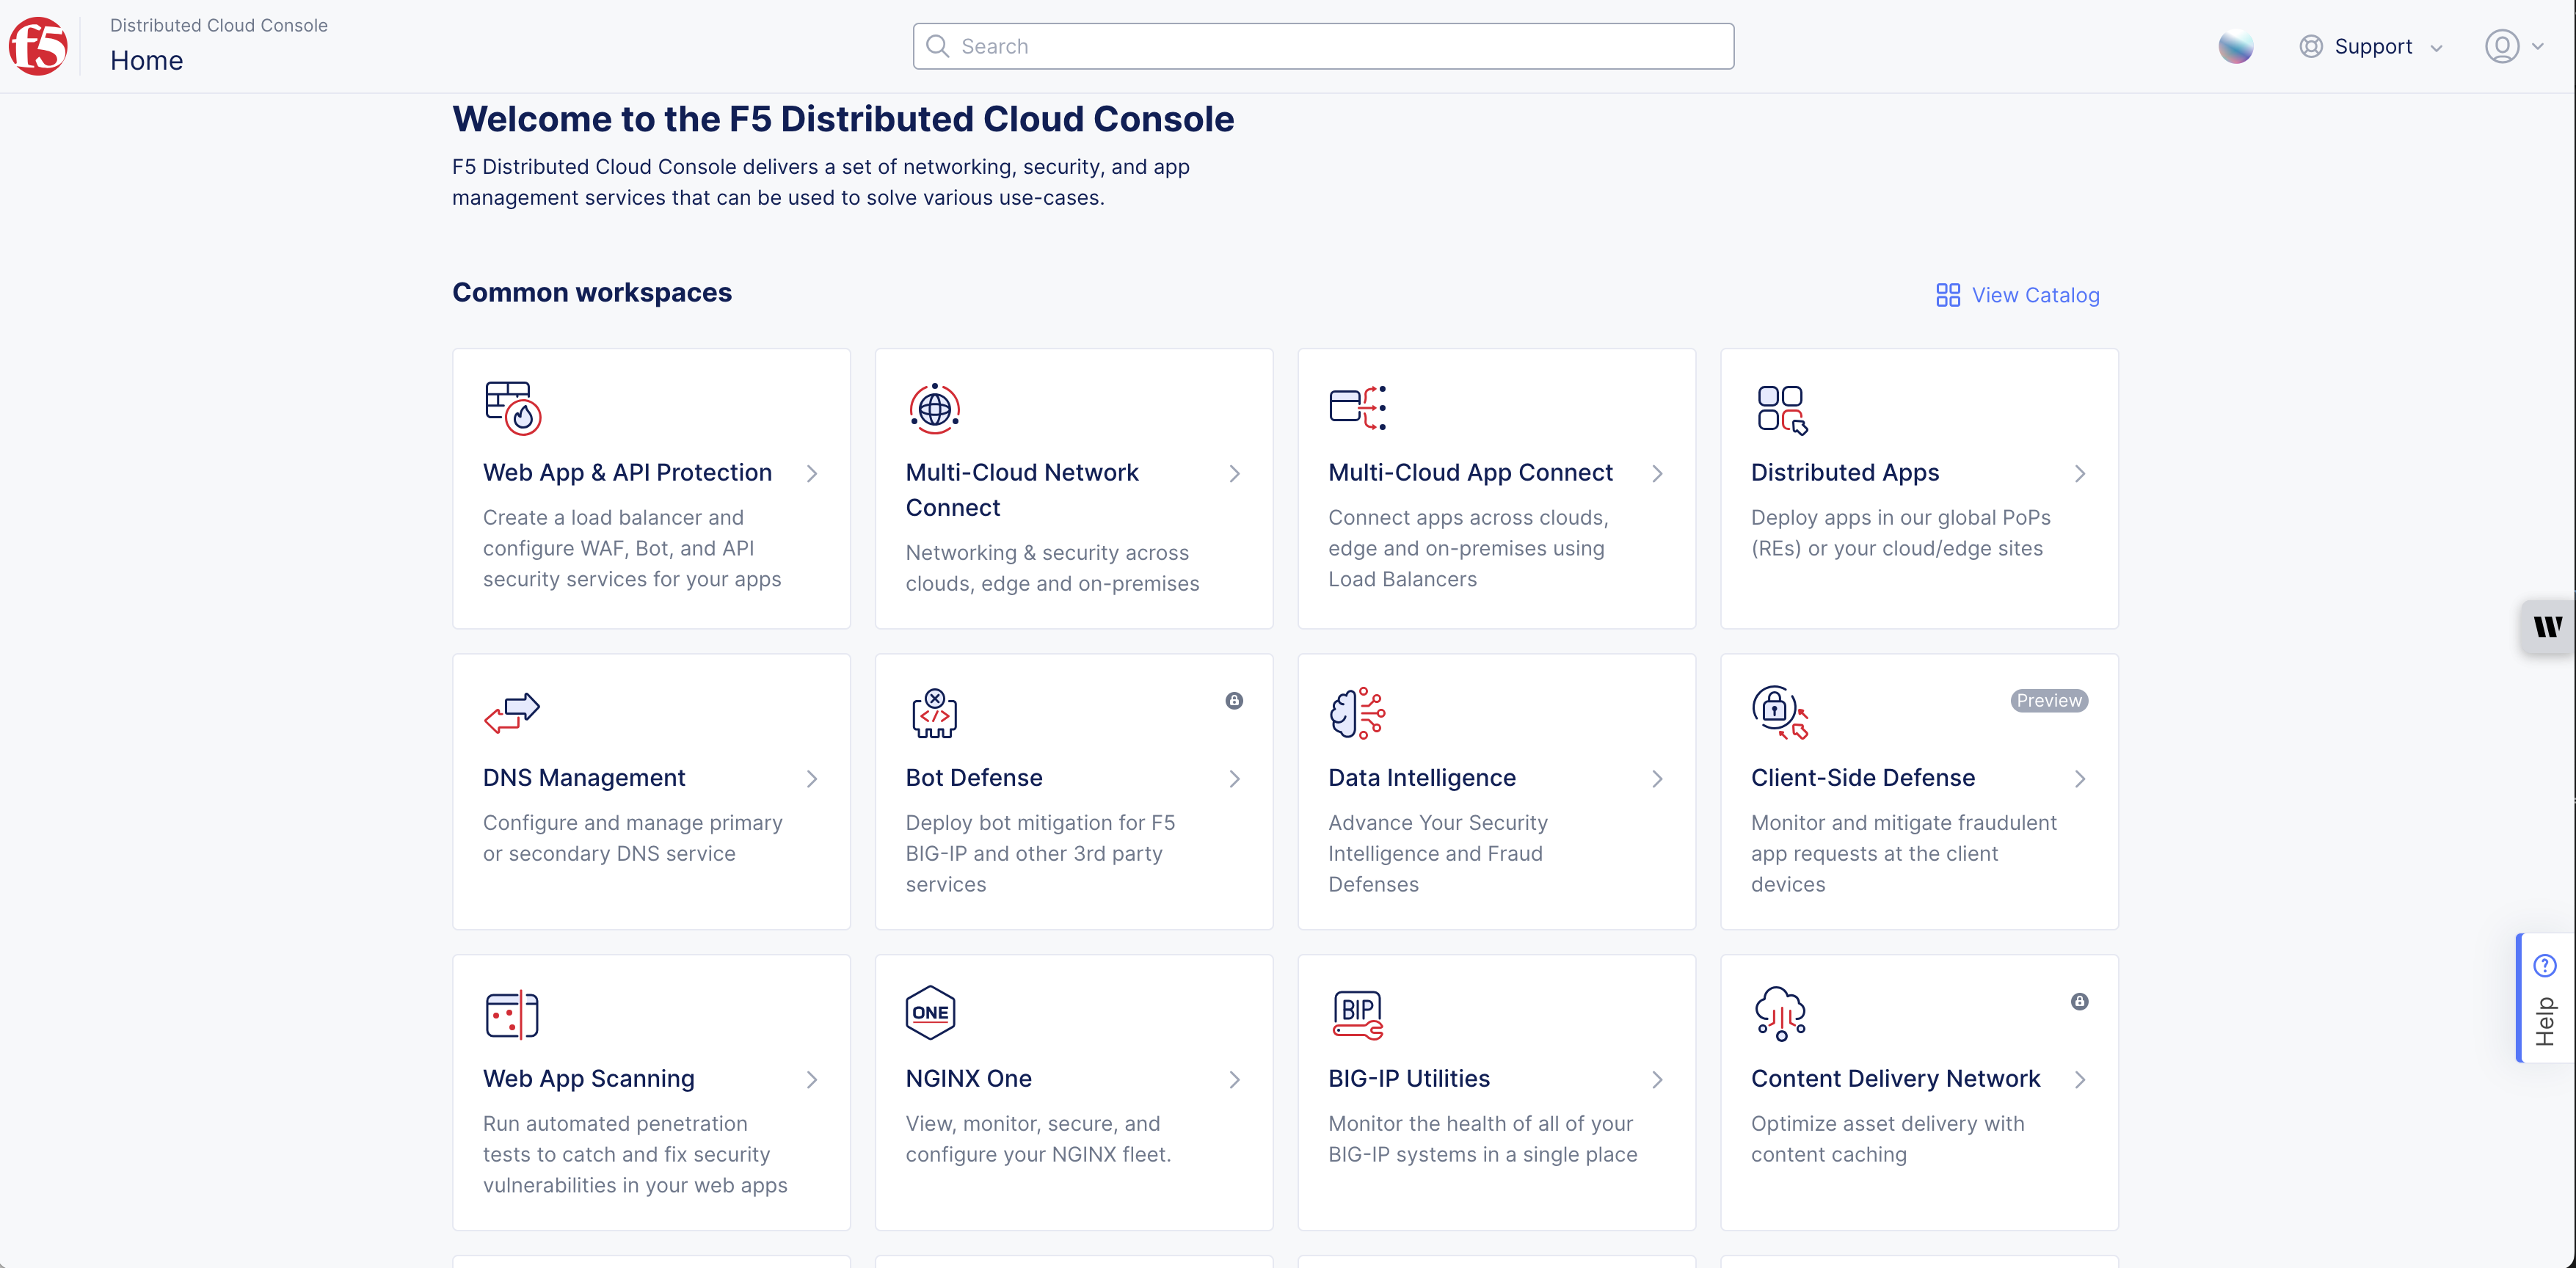This screenshot has width=2576, height=1268.
Task: Click the colorful gradient orb in header
Action: coord(2235,46)
